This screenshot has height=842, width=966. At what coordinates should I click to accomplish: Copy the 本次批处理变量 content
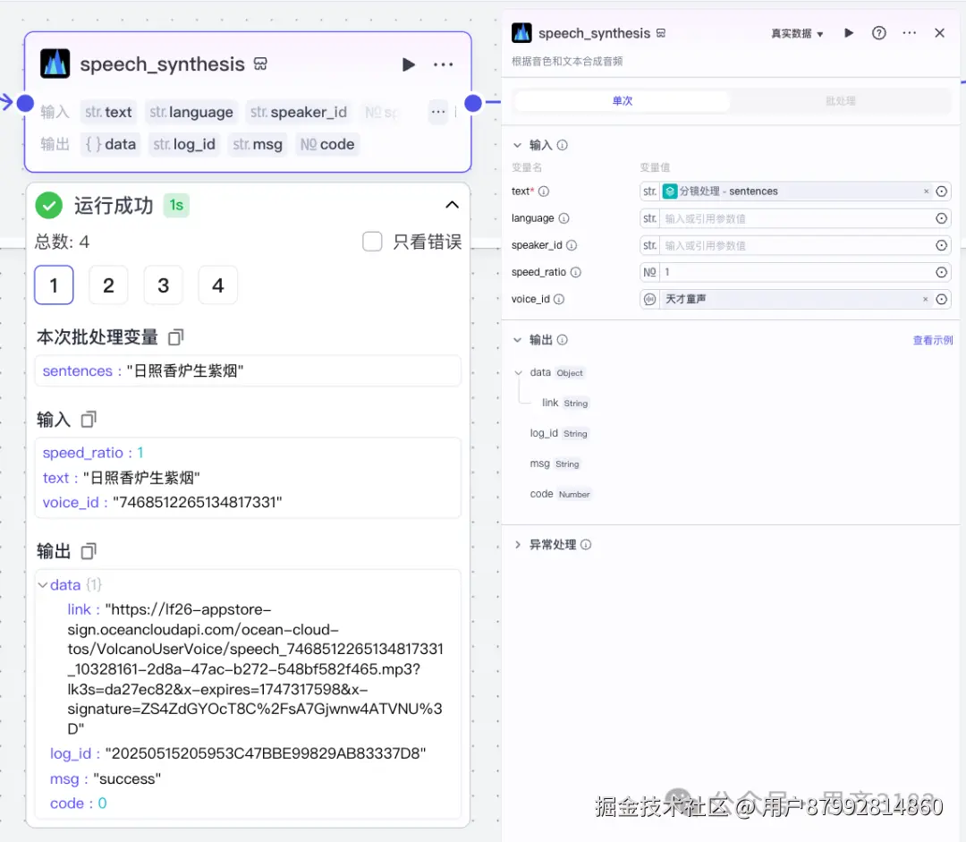pyautogui.click(x=176, y=337)
